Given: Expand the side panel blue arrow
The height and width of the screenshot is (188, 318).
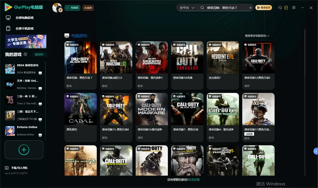Looking at the screenshot, I should click(316, 151).
